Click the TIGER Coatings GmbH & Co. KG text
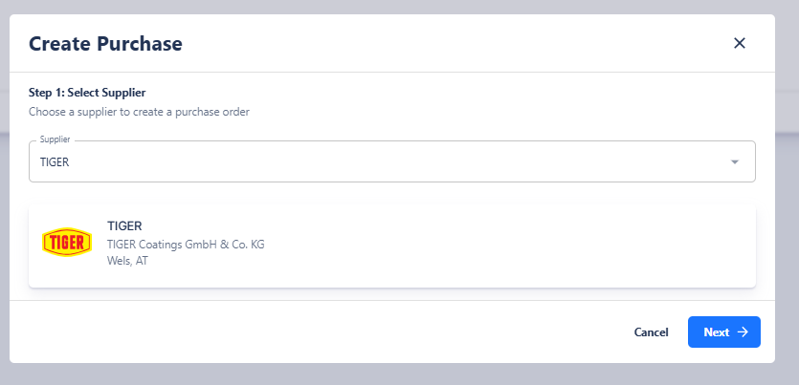Image resolution: width=799 pixels, height=385 pixels. coord(186,245)
